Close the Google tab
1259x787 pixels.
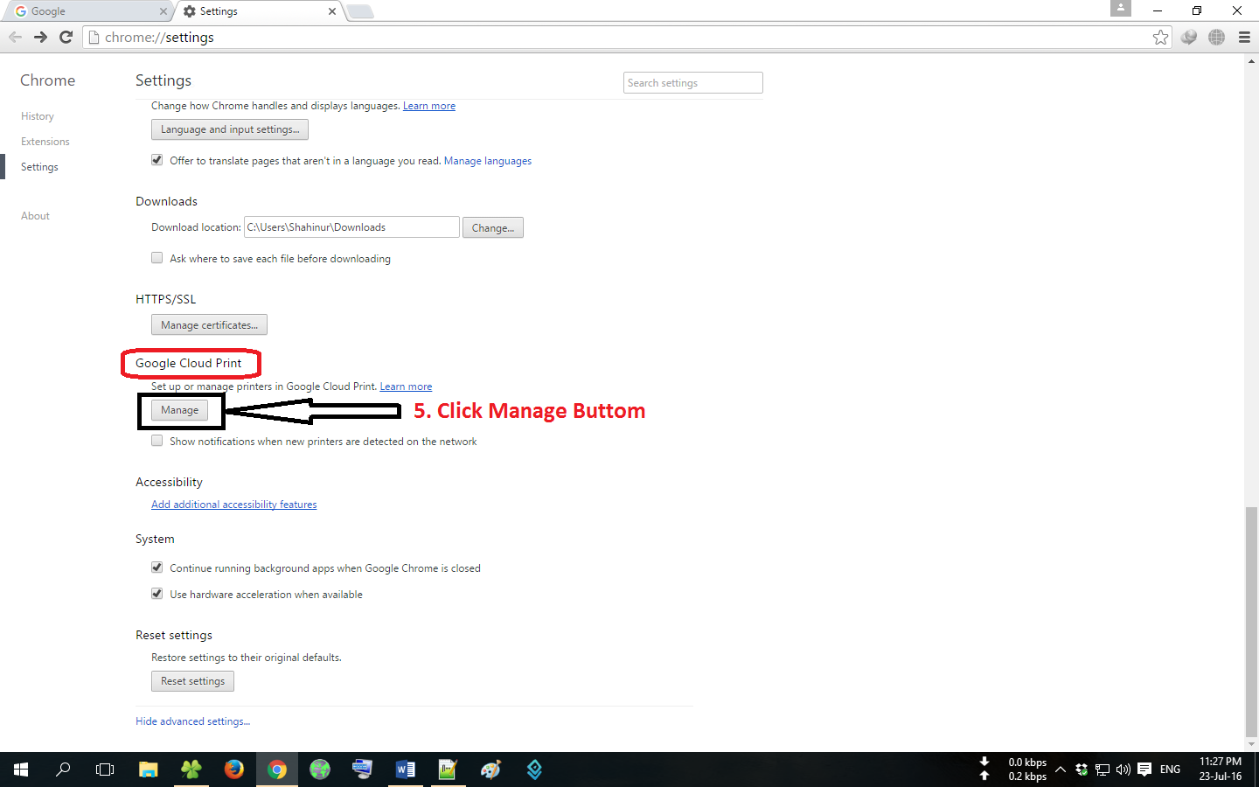[x=163, y=11]
